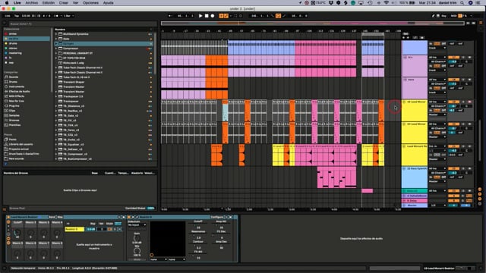The image size is (486, 273).
Task: Open the Crear menu
Action: click(64, 3)
